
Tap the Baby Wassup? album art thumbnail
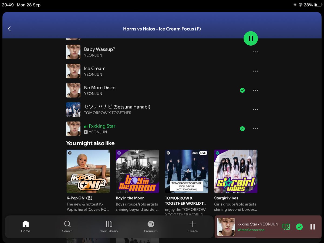(x=73, y=52)
